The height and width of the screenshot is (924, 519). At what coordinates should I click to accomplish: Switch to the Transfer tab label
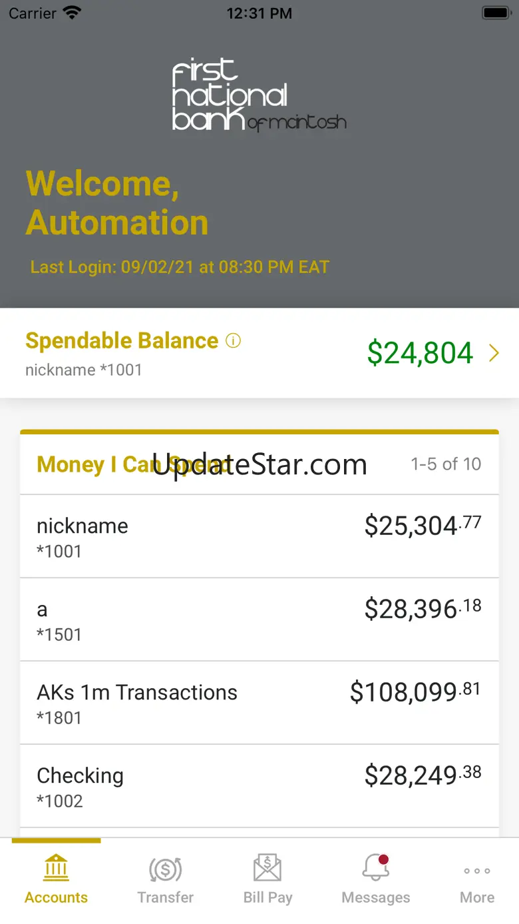[166, 897]
